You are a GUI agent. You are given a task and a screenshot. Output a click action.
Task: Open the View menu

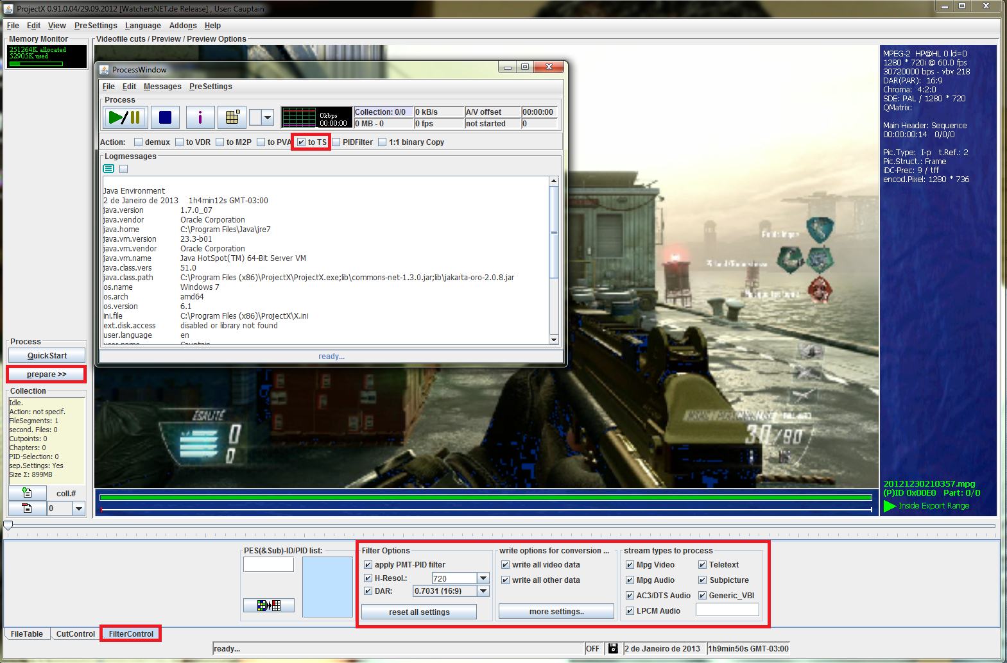(x=56, y=26)
